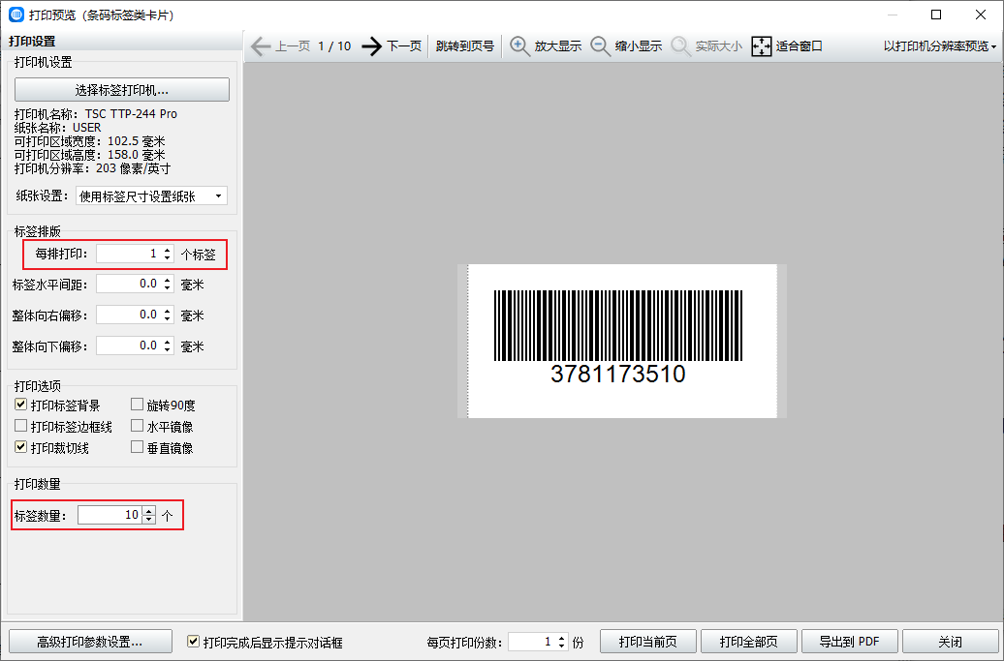Click overall downward offset input field
This screenshot has height=661, width=1004.
pos(128,346)
